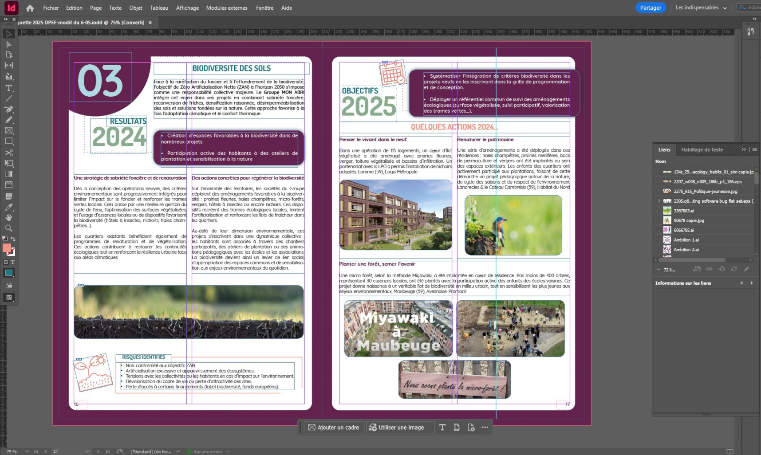
Task: Click the fill color swatch in the toolbar
Action: click(7, 248)
